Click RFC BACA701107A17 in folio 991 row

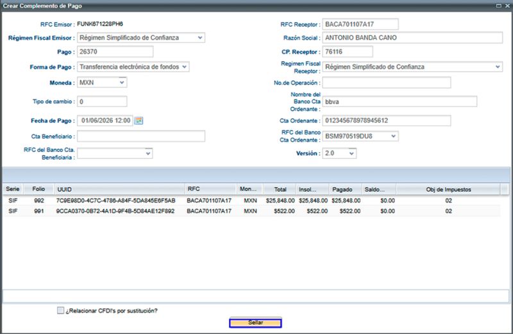tap(209, 212)
